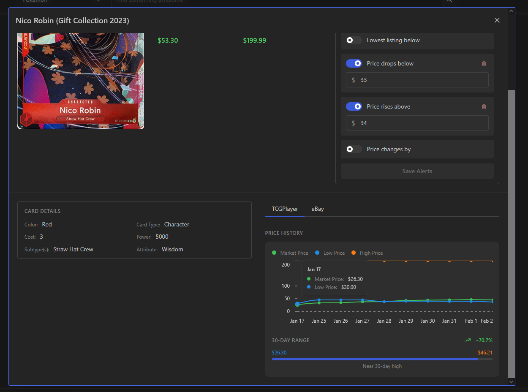Edit the Price drops below value 33
Viewport: 528px width, 392px height.
417,80
